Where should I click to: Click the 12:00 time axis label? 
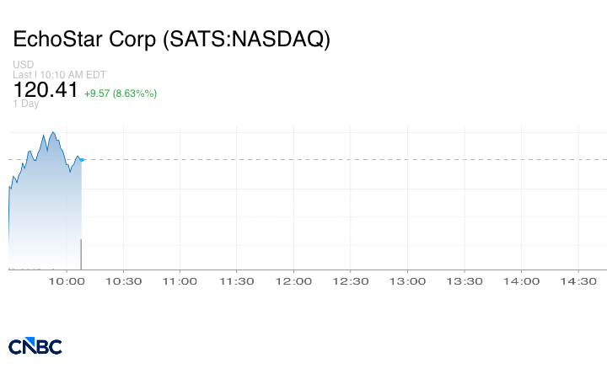pyautogui.click(x=294, y=281)
